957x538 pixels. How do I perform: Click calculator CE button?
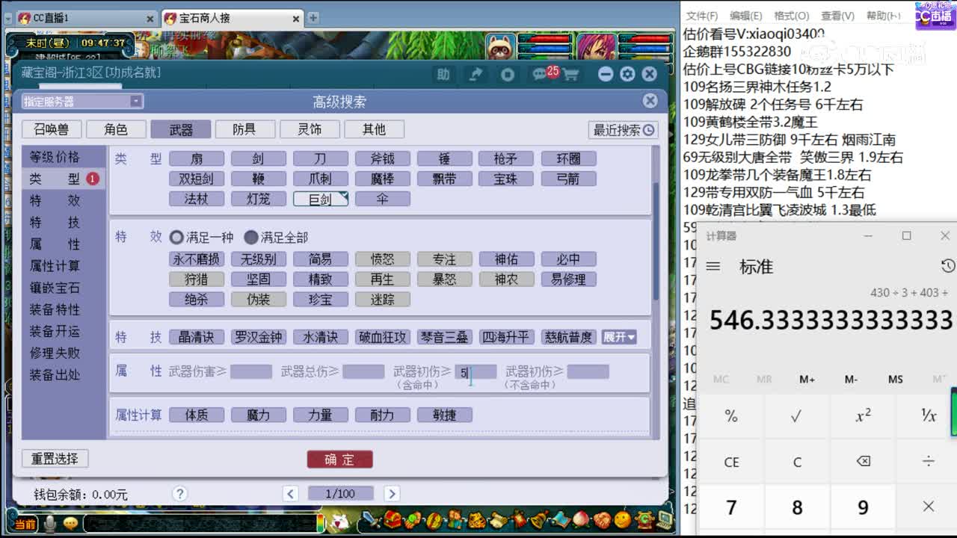click(731, 461)
